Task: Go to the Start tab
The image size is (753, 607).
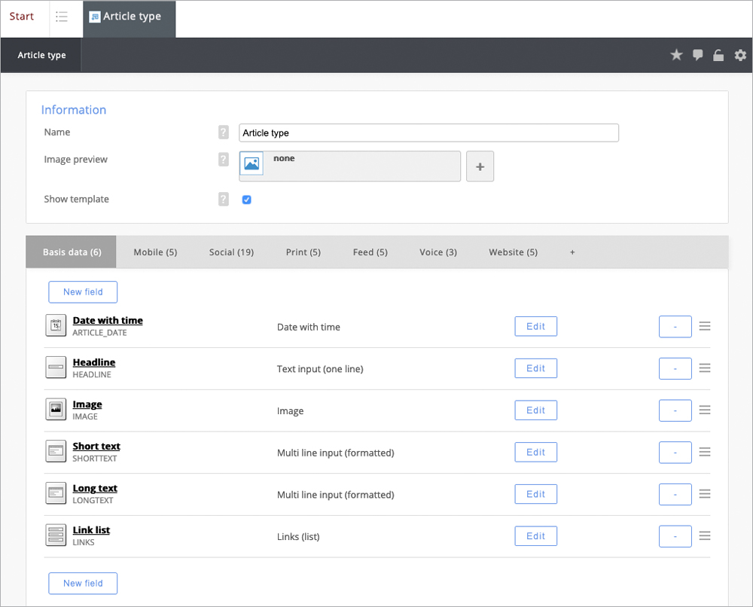Action: pos(22,17)
